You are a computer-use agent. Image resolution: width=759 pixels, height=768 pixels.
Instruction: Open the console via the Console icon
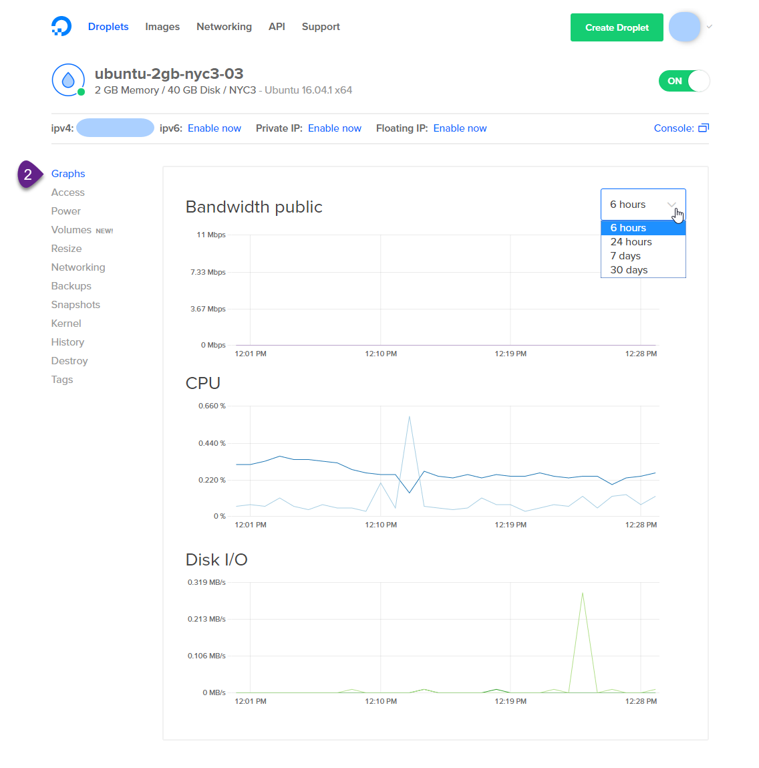tap(704, 128)
